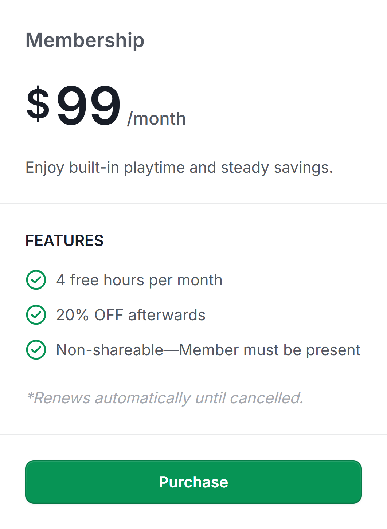Click the 'Member must be present' phrase
The image size is (387, 529).
coord(270,350)
